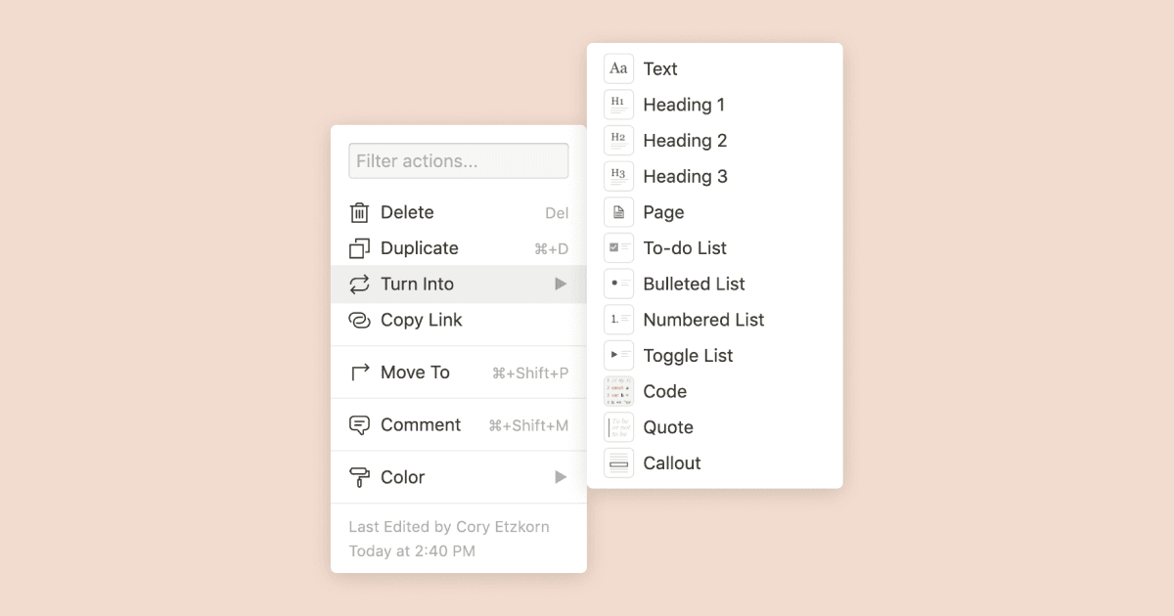Image resolution: width=1174 pixels, height=616 pixels.
Task: Click the Bulleted List dot icon
Action: click(x=618, y=284)
